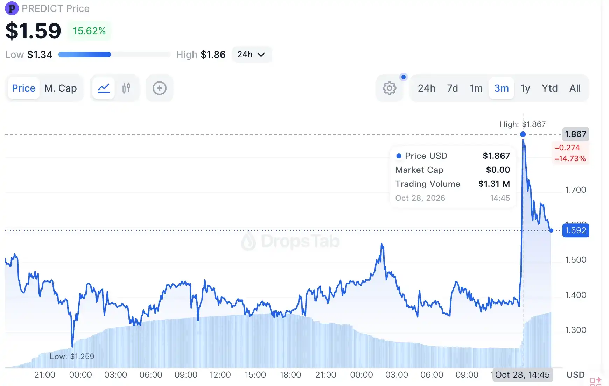Select the 1y timeframe tab
This screenshot has height=386, width=609.
click(x=525, y=88)
